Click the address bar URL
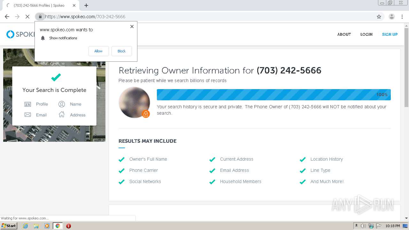This screenshot has width=409, height=230. click(x=85, y=17)
